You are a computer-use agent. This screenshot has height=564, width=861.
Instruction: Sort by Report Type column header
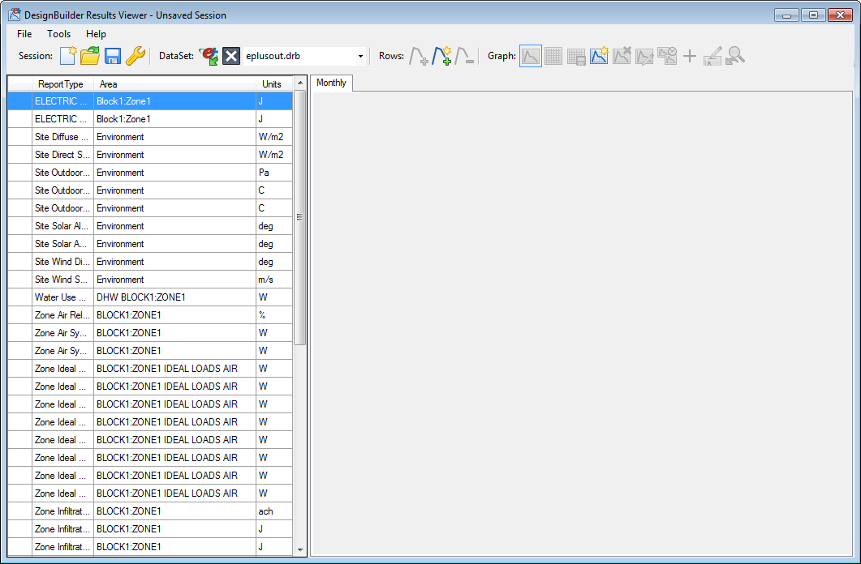click(61, 84)
